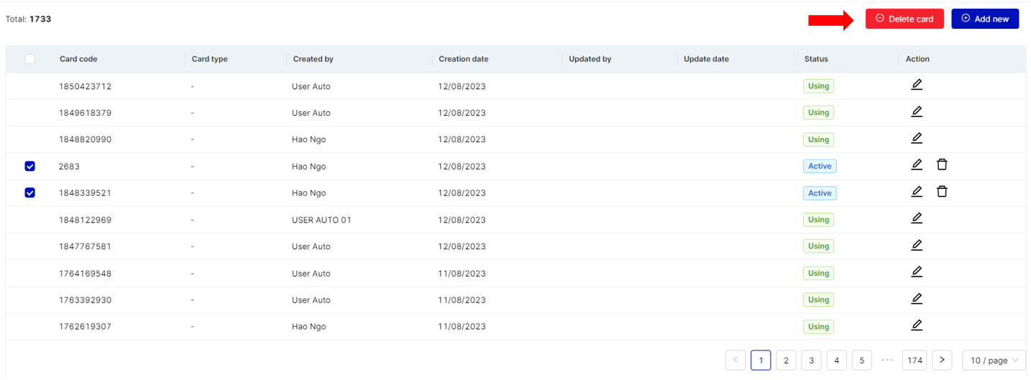Click the Card code column header

[x=78, y=59]
